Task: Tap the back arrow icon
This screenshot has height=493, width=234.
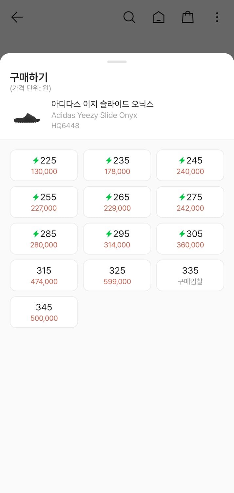Action: [17, 17]
